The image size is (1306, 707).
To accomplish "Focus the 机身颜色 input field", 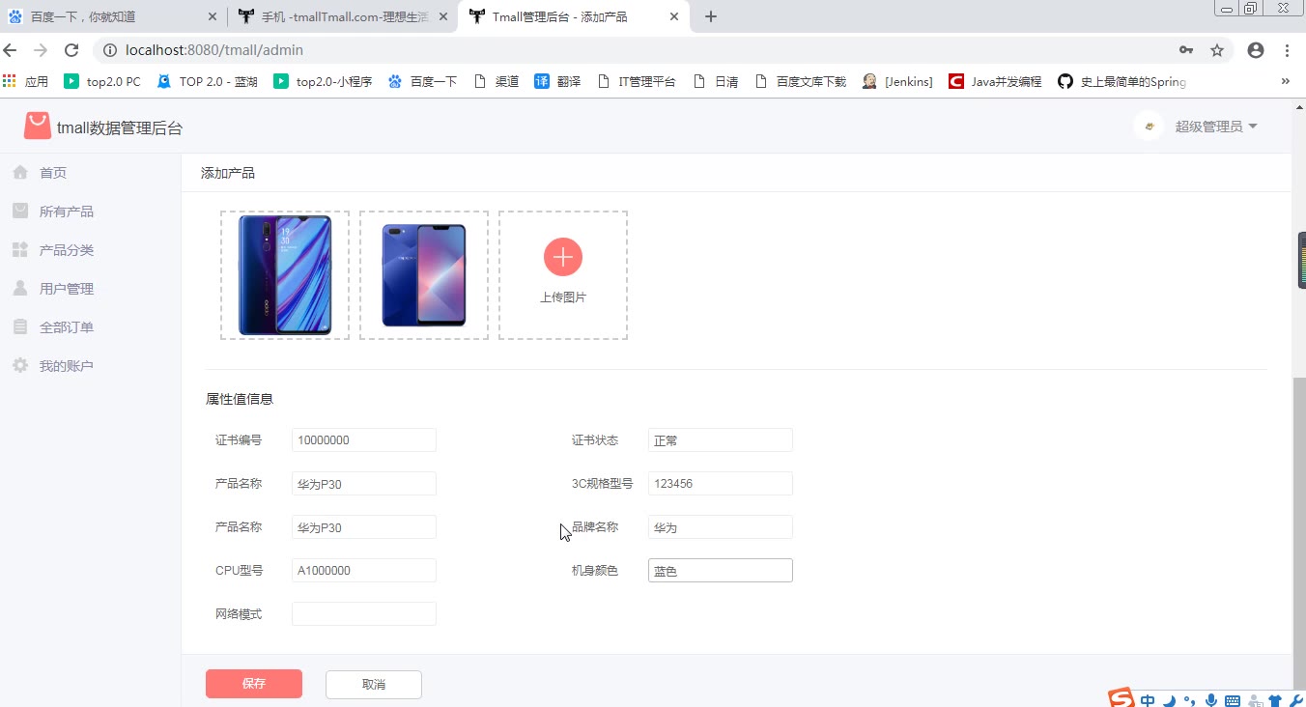I will (721, 571).
